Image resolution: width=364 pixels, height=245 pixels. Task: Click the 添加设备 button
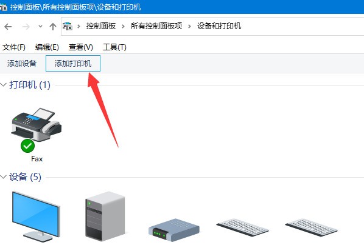click(22, 64)
